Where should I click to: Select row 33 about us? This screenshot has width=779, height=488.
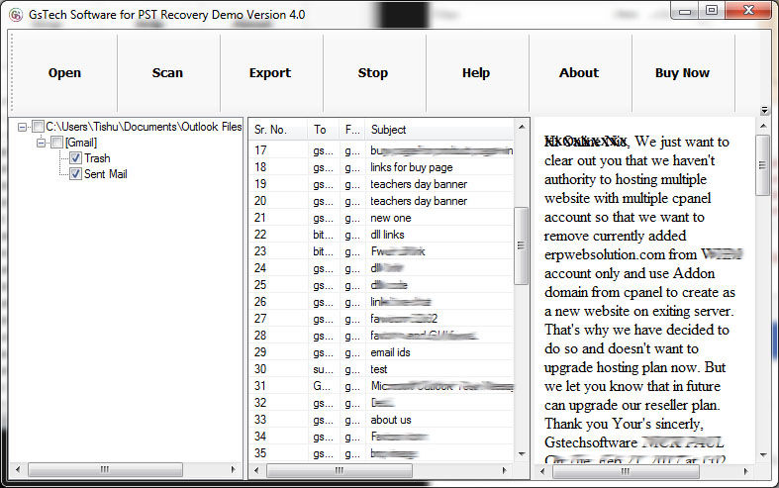(x=381, y=420)
